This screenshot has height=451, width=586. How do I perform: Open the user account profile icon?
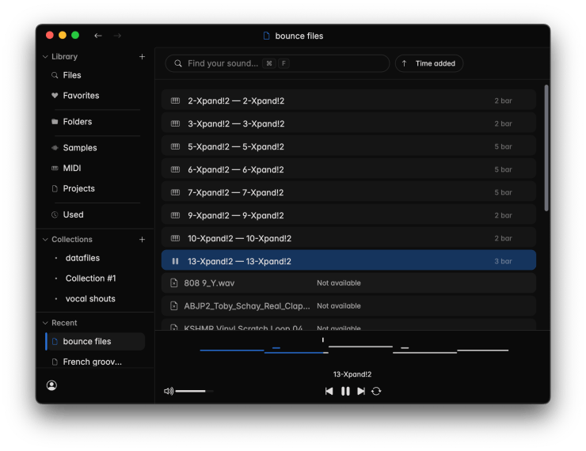(x=51, y=385)
